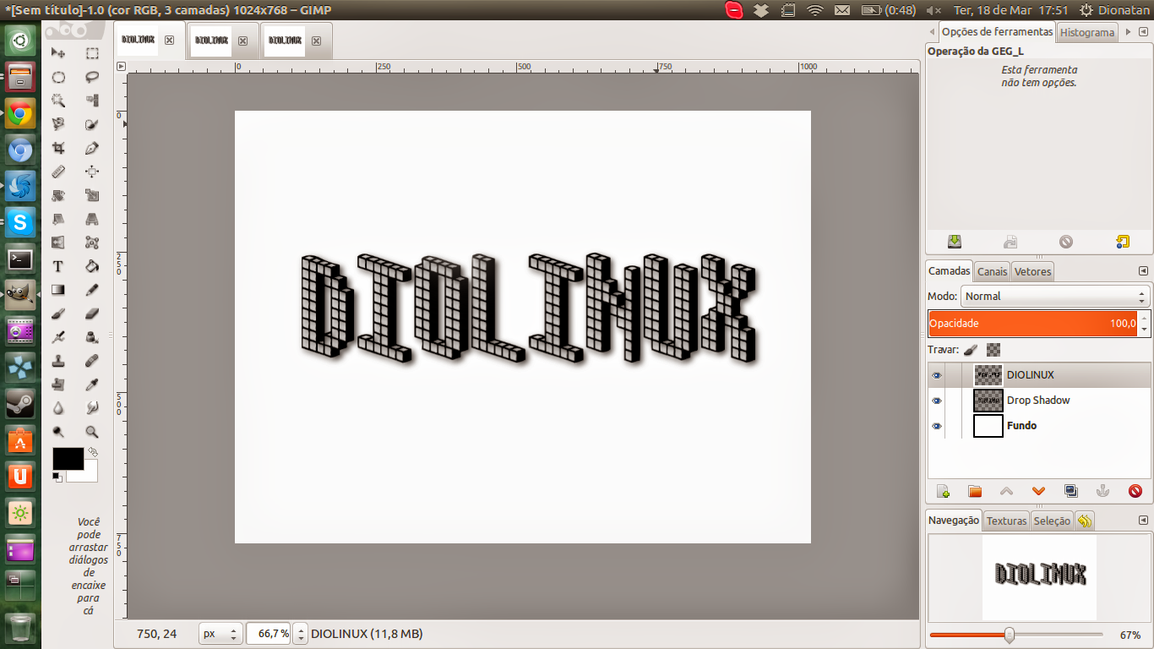Select the Clone stamp tool
Screen dimensions: 1154x649
click(58, 361)
